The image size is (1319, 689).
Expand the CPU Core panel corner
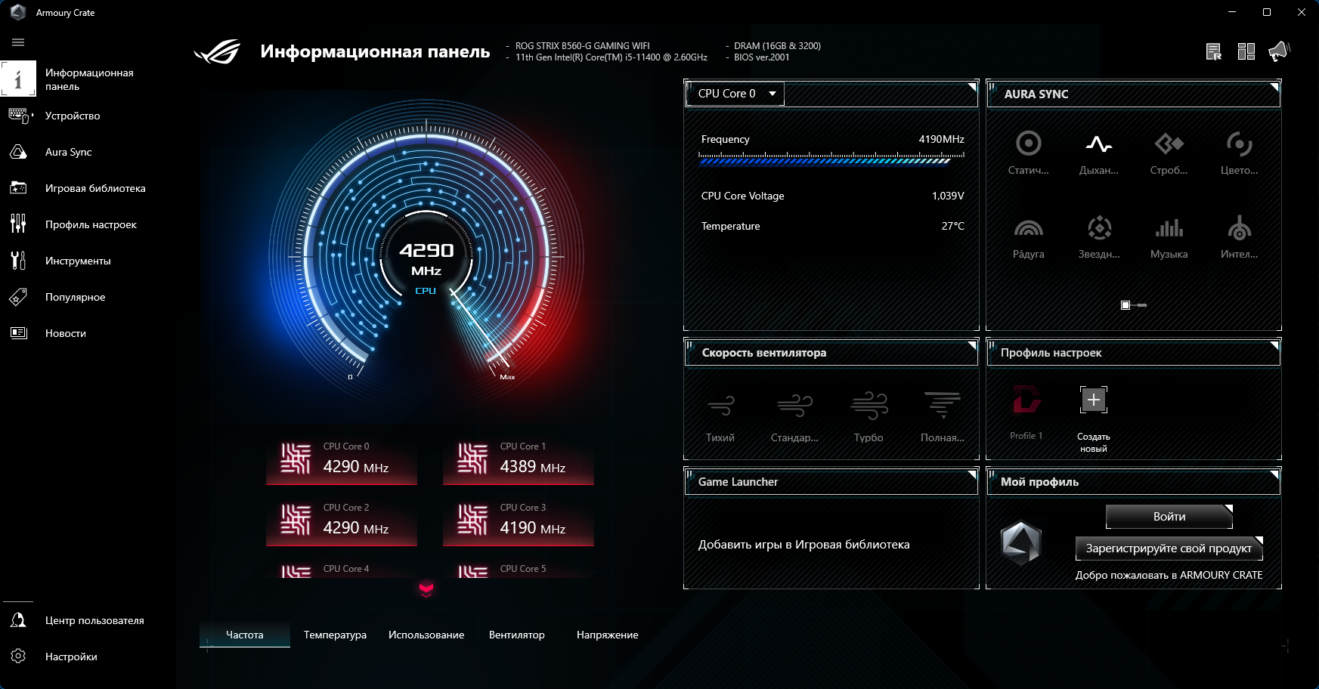click(x=972, y=87)
